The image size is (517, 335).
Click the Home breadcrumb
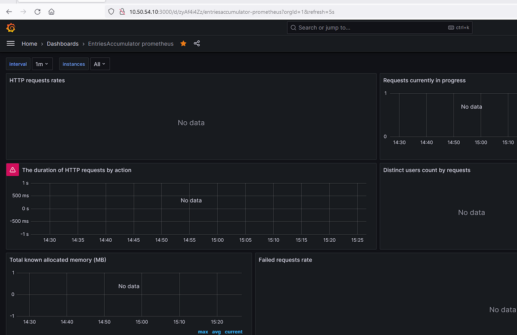(x=29, y=43)
